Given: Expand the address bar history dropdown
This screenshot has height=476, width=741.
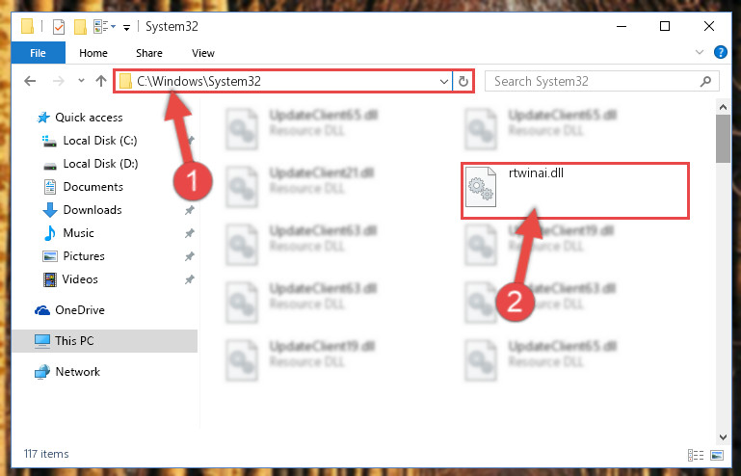Looking at the screenshot, I should pos(444,81).
